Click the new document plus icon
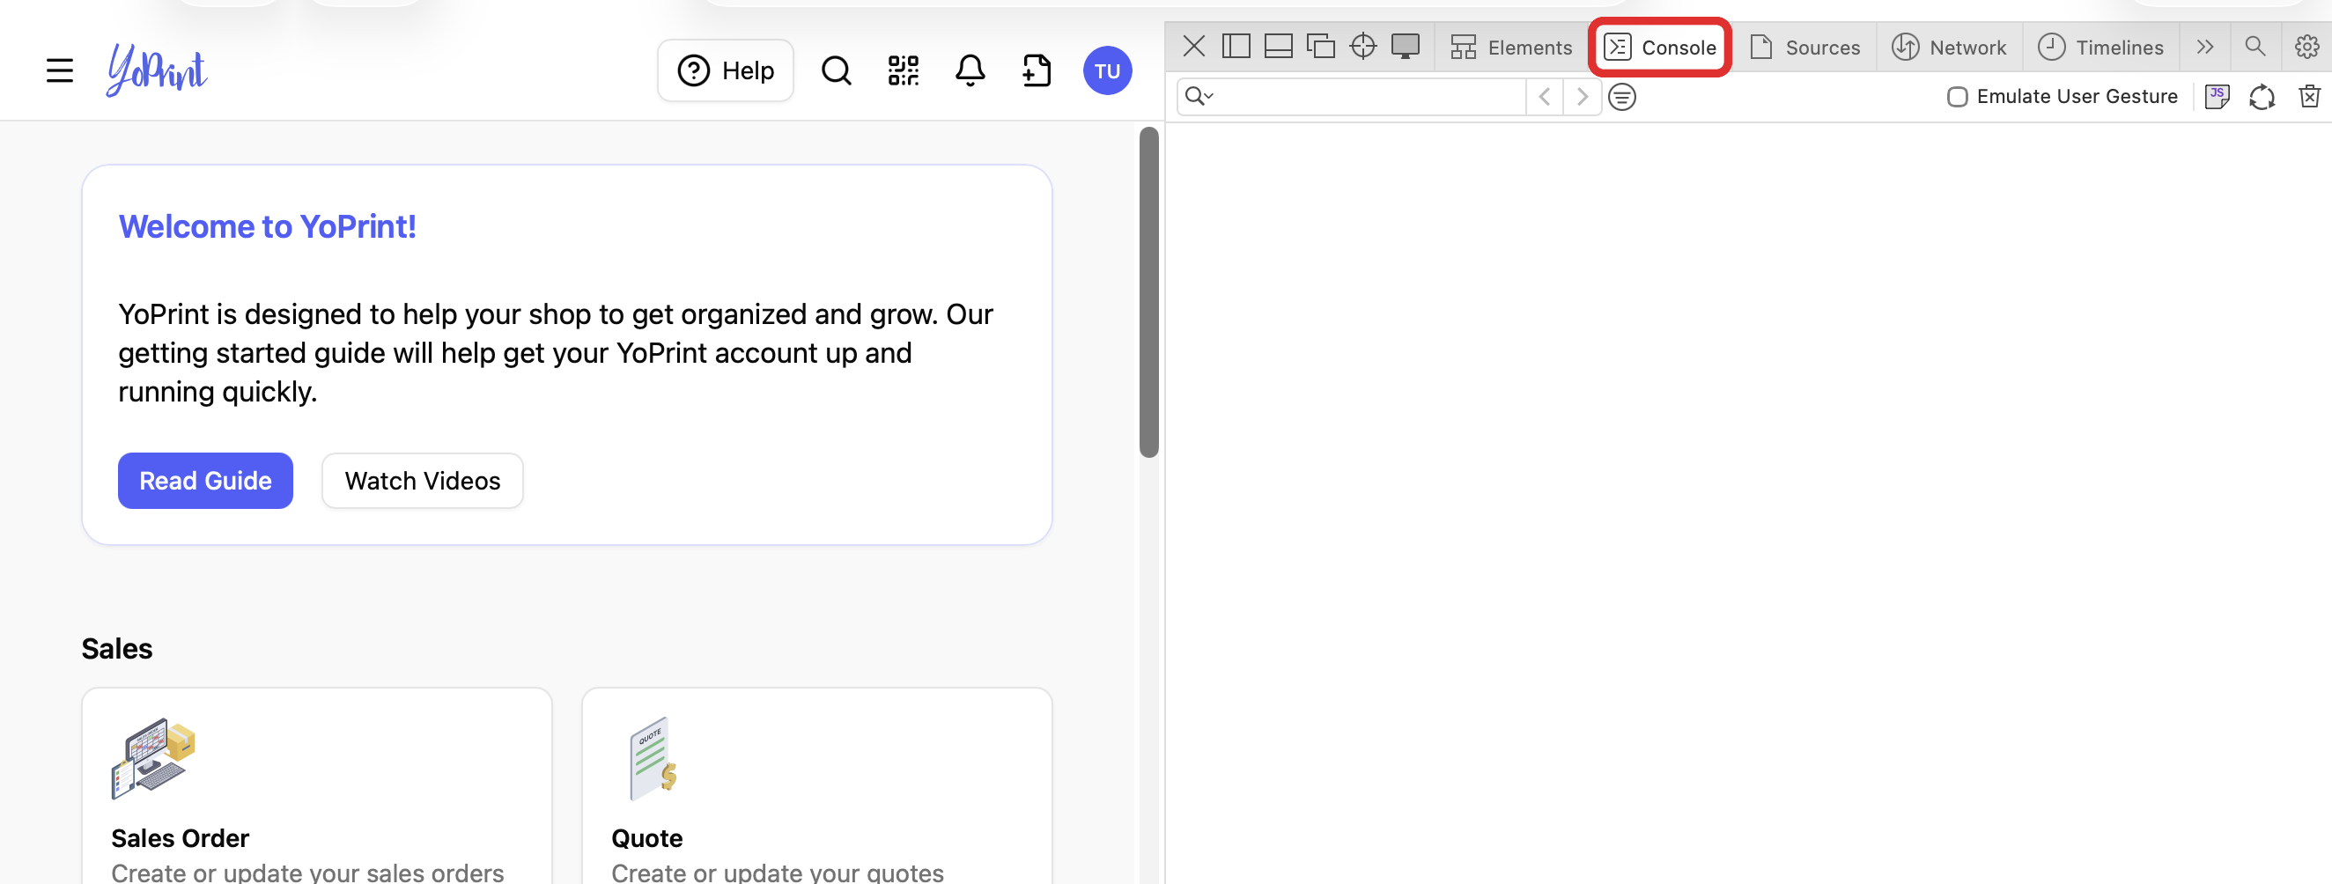 (x=1037, y=70)
